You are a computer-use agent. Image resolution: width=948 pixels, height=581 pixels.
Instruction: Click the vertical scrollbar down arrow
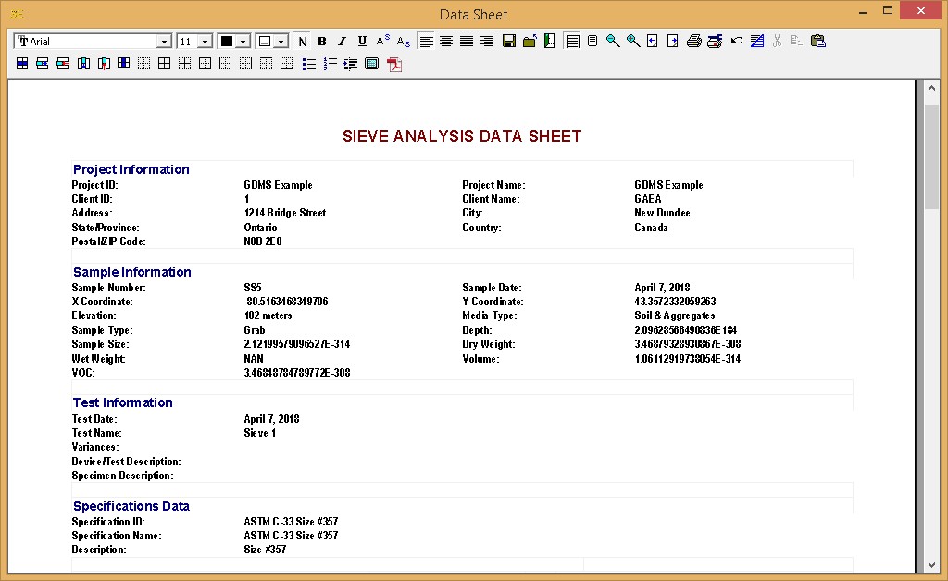(931, 564)
